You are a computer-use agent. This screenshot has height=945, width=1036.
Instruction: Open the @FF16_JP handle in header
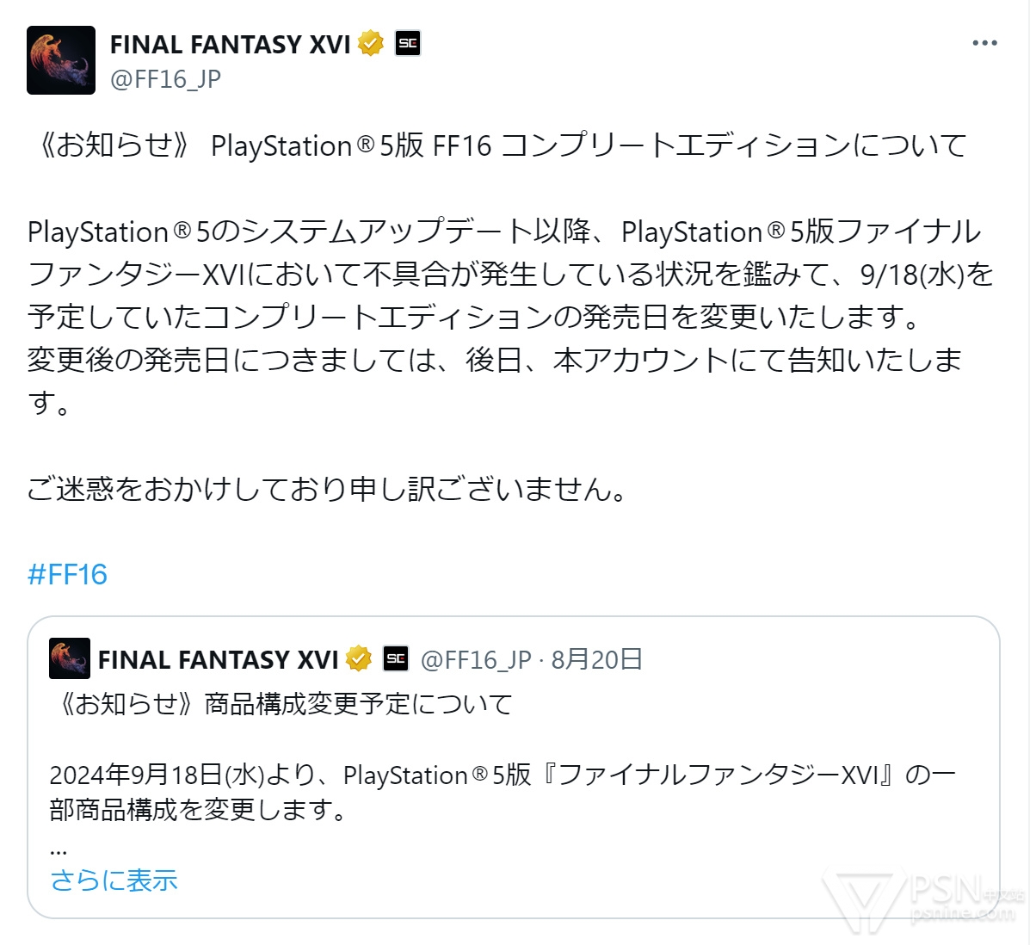click(165, 79)
